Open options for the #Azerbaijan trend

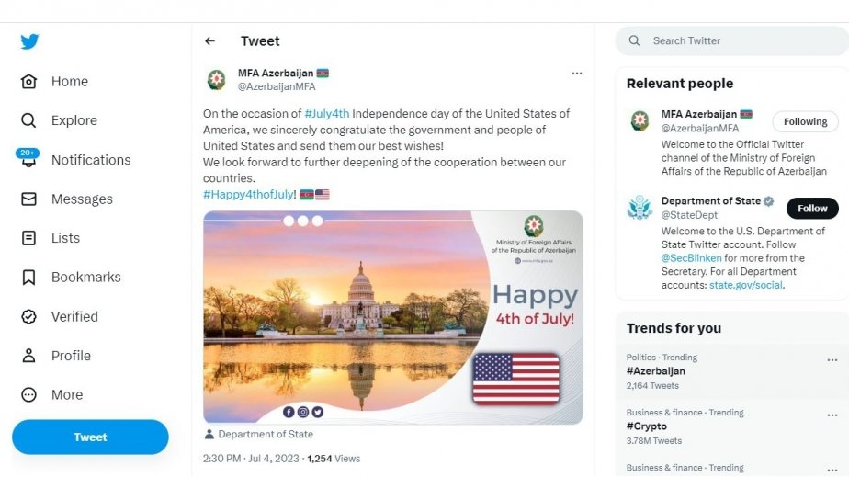click(832, 360)
